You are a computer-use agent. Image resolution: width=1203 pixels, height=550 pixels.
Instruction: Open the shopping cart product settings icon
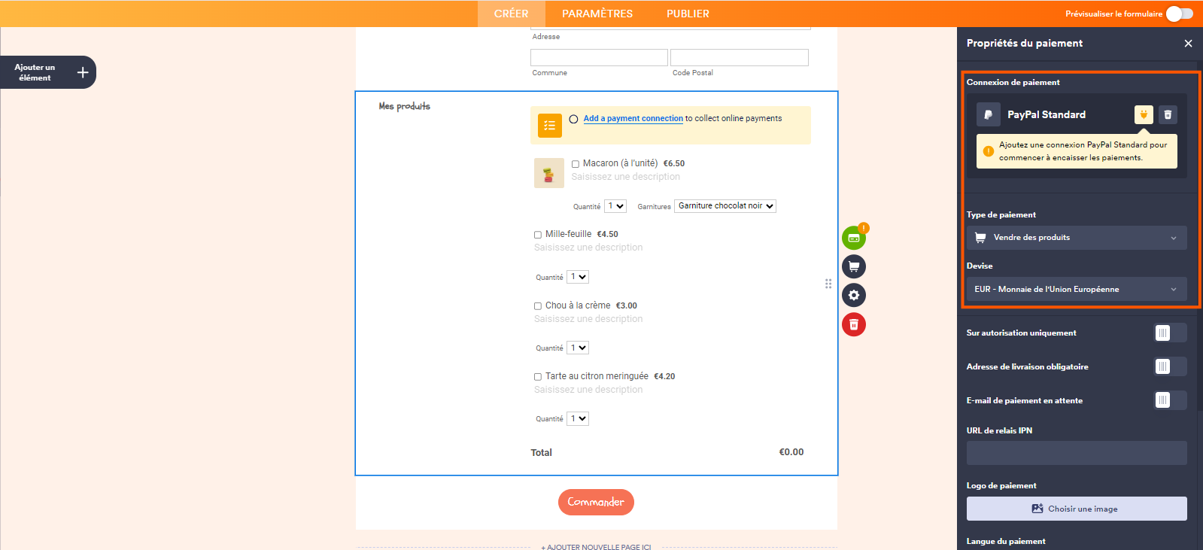point(853,266)
